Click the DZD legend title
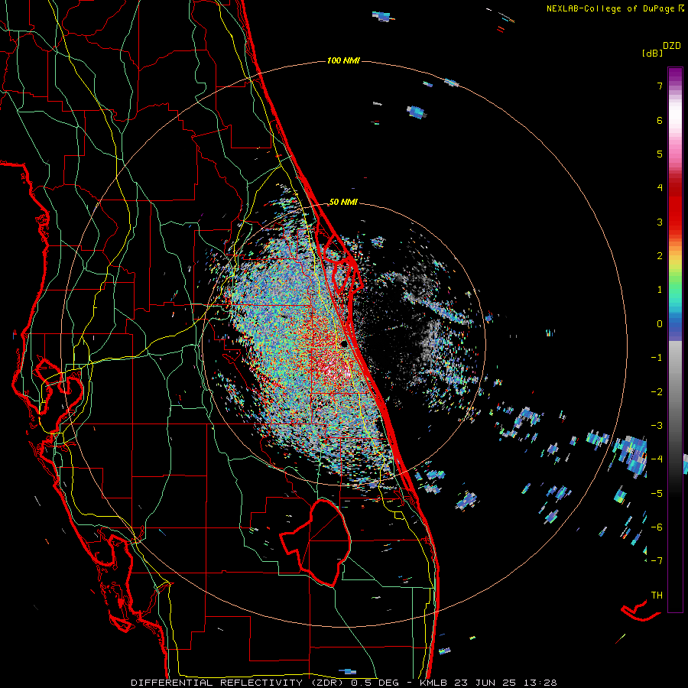 coord(672,46)
